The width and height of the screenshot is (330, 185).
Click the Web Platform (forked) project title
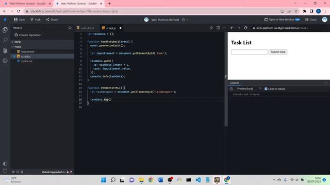click(x=165, y=20)
